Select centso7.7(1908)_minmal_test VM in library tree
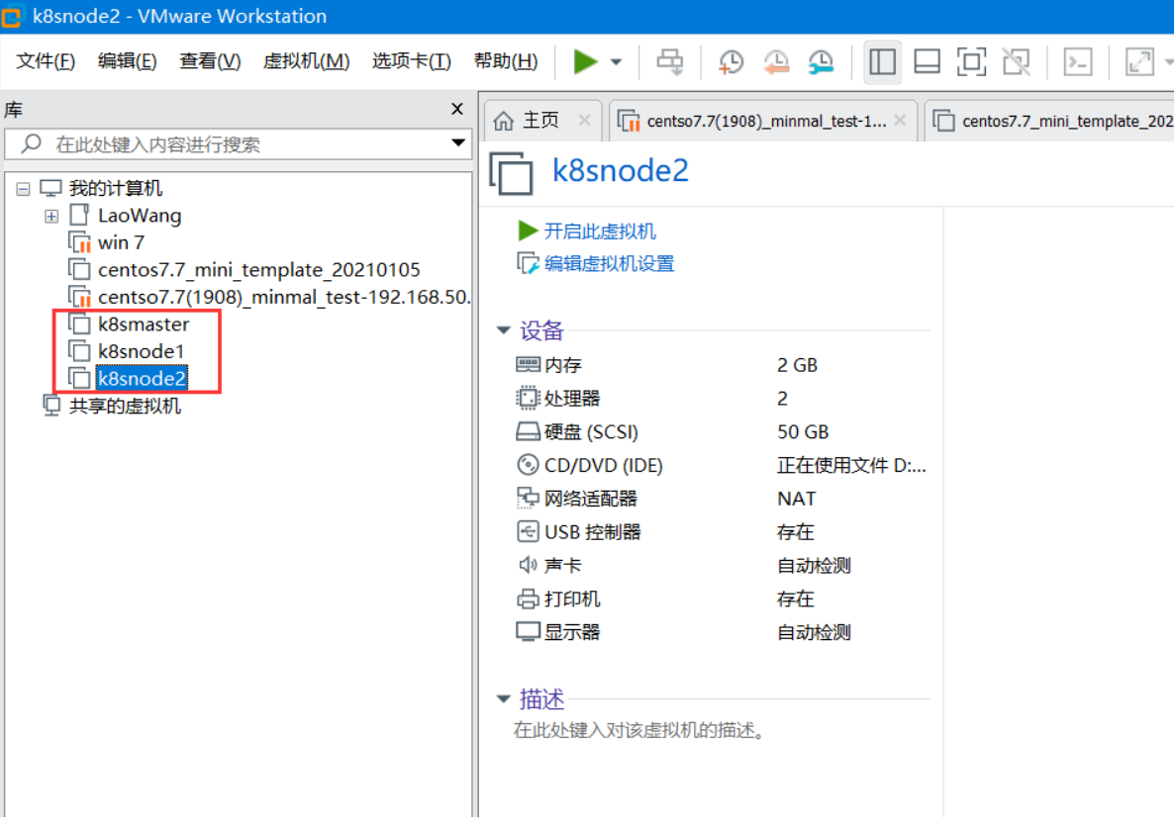 [x=283, y=298]
